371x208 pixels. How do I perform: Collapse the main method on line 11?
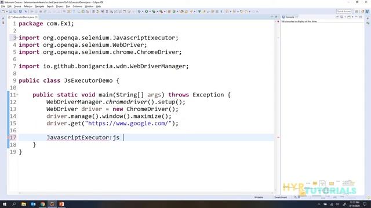pos(17,95)
